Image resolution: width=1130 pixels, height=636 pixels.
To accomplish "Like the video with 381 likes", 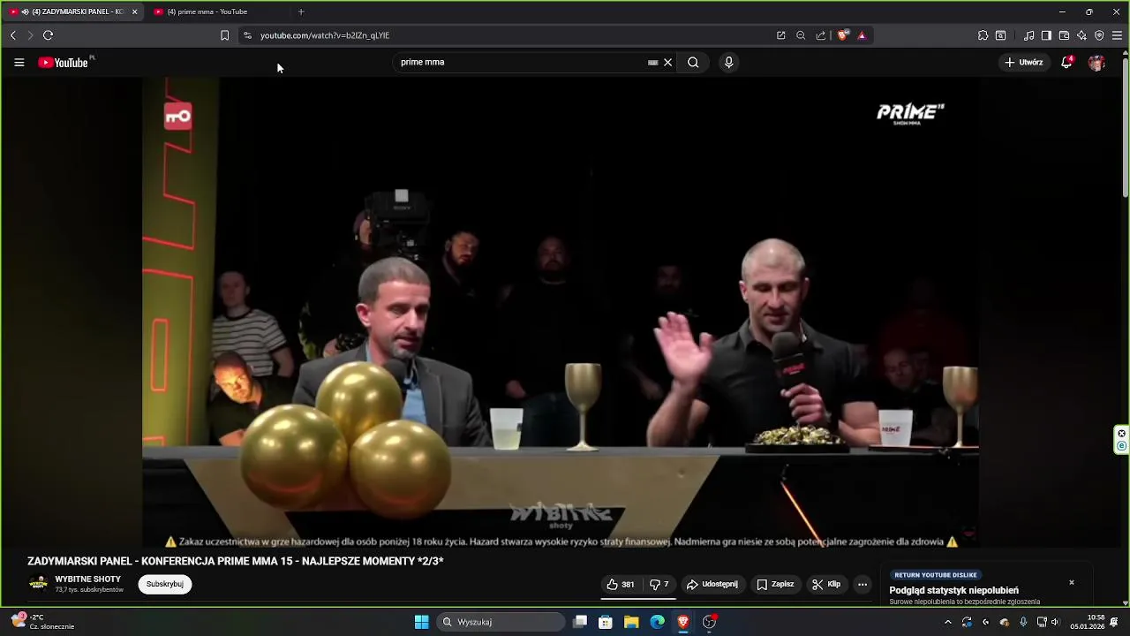I will 621,585.
